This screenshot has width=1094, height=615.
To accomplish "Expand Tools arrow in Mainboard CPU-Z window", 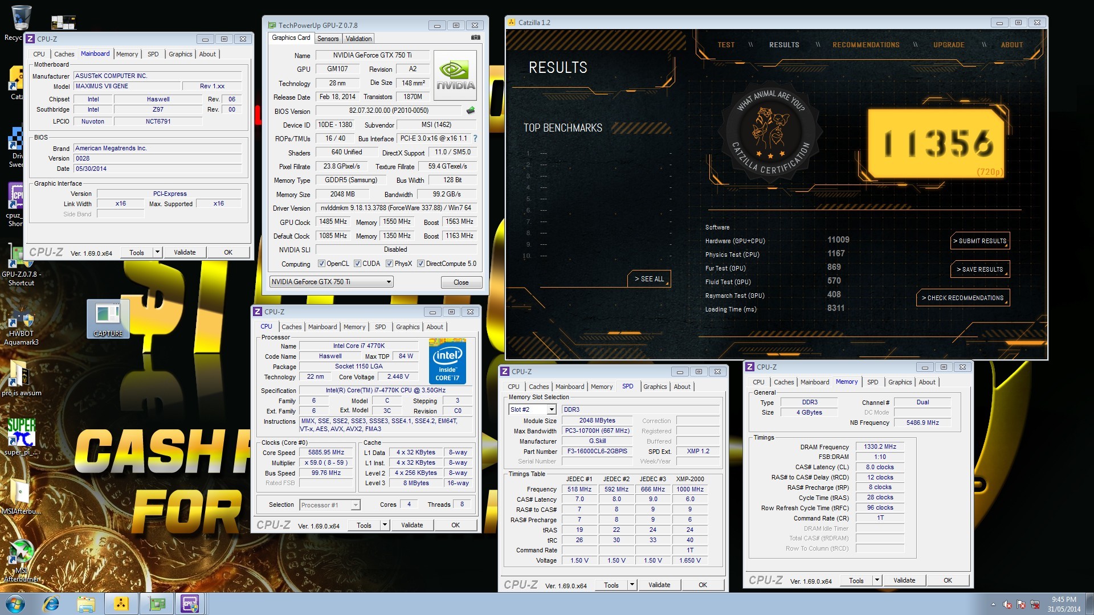I will tap(158, 252).
